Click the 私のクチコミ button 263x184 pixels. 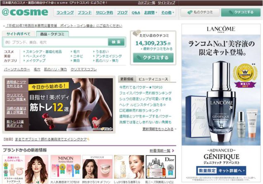[x=200, y=12]
